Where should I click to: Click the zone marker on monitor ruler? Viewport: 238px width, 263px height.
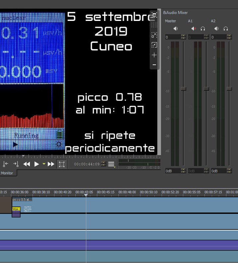pyautogui.click(x=23, y=156)
